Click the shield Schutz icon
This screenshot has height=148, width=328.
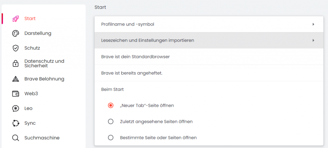tap(15, 48)
